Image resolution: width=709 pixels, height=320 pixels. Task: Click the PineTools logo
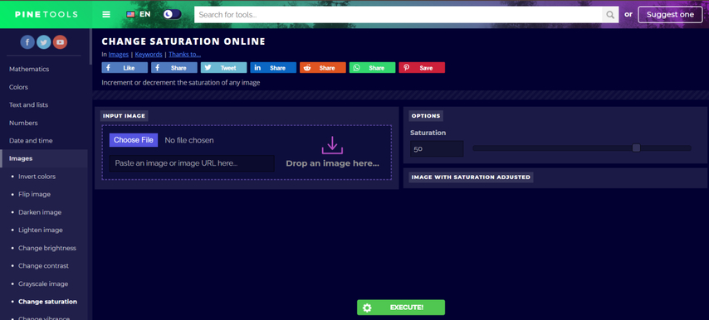46,14
